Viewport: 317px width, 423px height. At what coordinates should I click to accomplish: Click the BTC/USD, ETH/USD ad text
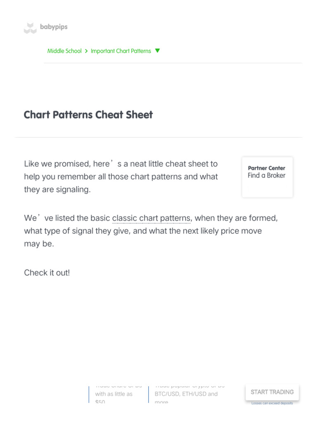pos(186,394)
